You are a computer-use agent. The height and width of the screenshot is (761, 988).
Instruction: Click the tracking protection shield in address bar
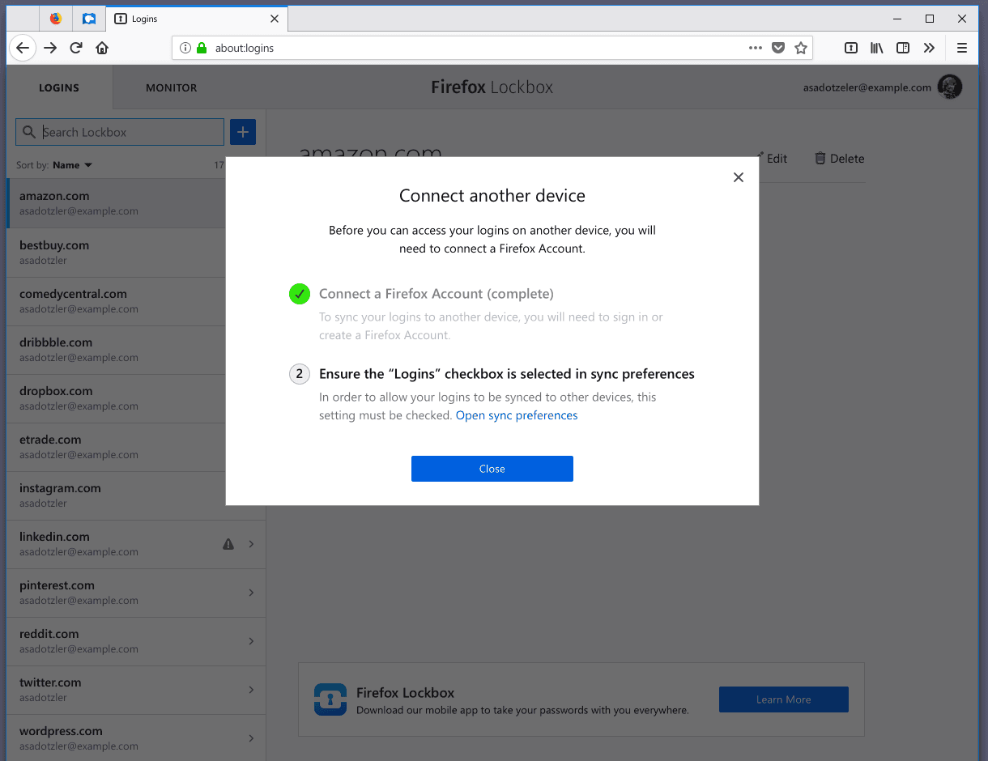tap(778, 48)
